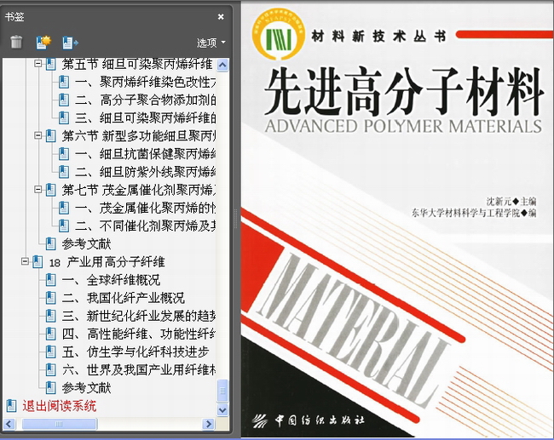This screenshot has height=440, width=554.
Task: Collapse the 第七节 茂金属催化剂聚丙烯 node
Action: click(x=38, y=190)
